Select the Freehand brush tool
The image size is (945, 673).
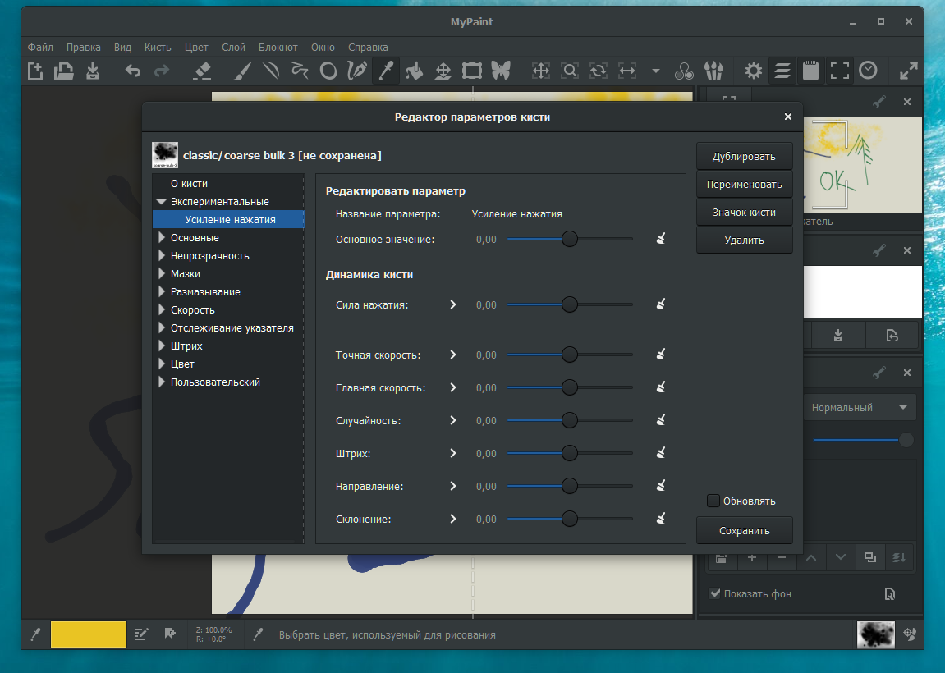click(241, 71)
